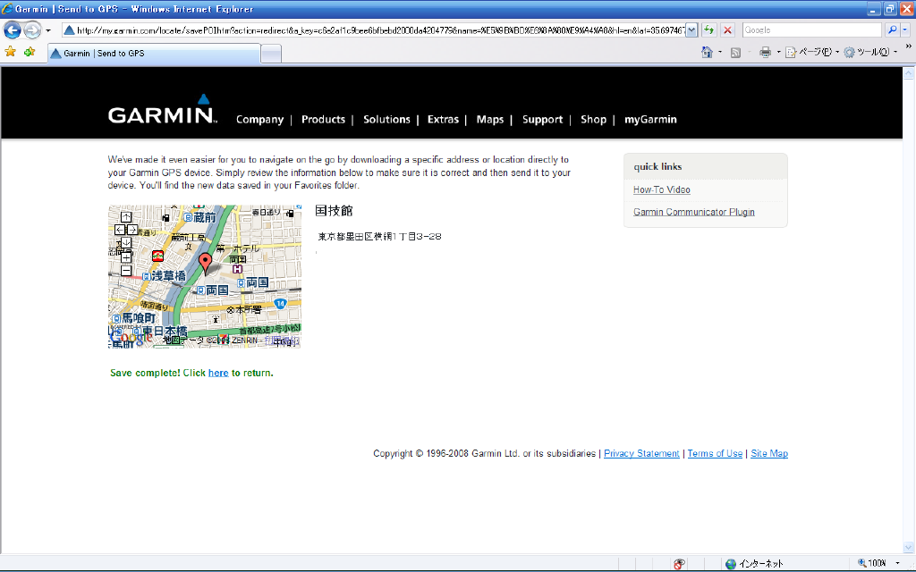Click the 浅草橋 station label on map
Image resolution: width=916 pixels, height=572 pixels.
coord(164,276)
